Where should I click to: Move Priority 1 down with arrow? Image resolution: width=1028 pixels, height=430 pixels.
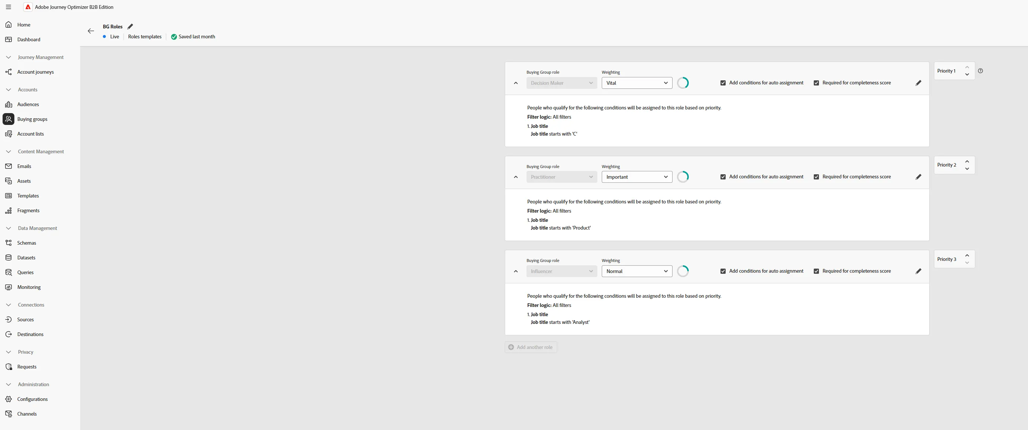tap(966, 74)
